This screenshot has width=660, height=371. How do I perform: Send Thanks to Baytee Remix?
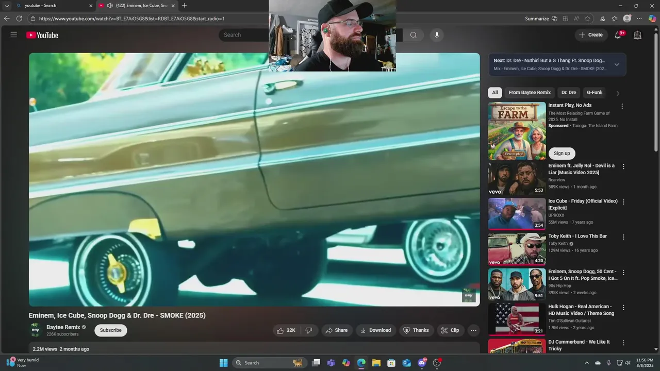click(x=416, y=330)
